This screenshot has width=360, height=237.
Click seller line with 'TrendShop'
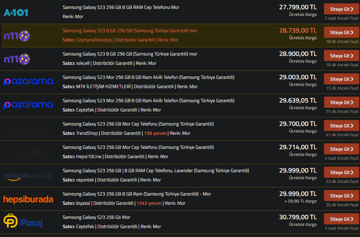pos(126,133)
